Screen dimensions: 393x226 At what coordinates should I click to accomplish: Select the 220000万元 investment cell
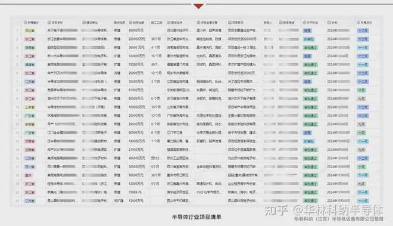(137, 39)
